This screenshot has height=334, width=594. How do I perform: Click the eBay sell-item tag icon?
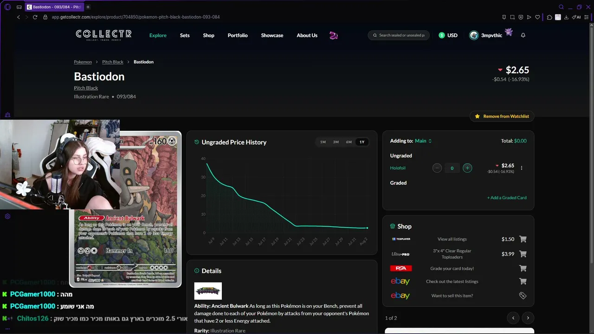[x=523, y=295]
